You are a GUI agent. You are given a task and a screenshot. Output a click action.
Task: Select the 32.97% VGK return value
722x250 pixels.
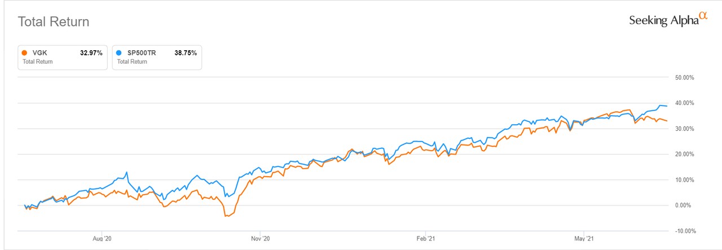click(x=91, y=53)
